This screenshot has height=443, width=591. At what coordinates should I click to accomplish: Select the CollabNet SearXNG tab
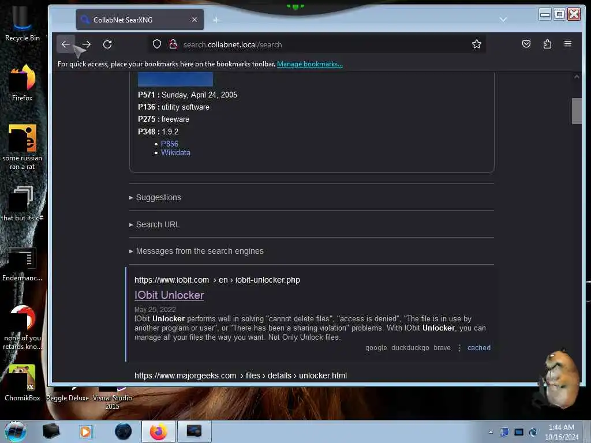(x=140, y=20)
